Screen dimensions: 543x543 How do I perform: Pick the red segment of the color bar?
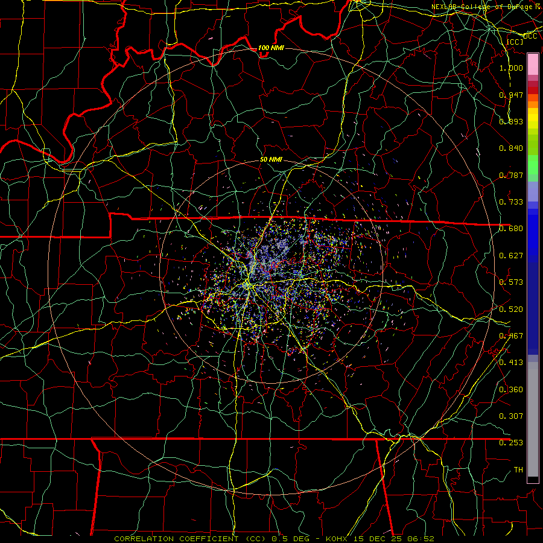533,91
